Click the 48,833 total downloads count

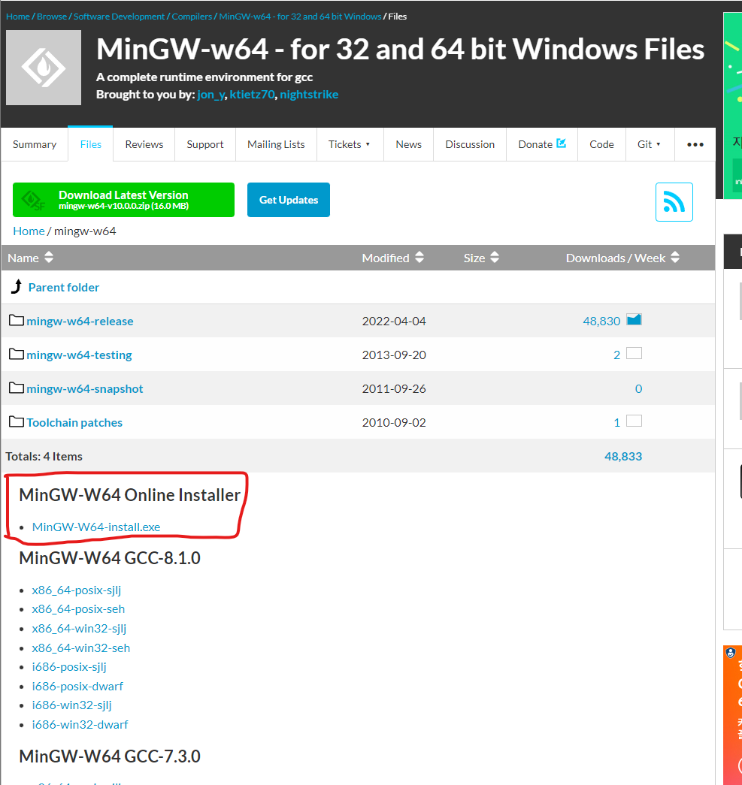(622, 456)
